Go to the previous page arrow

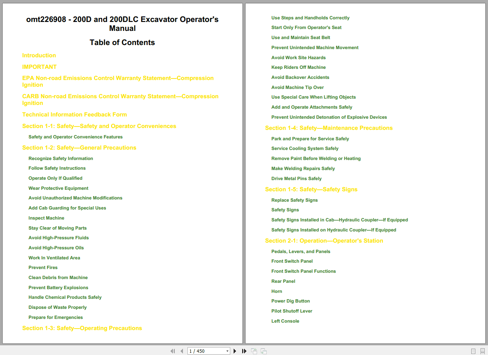click(x=182, y=351)
